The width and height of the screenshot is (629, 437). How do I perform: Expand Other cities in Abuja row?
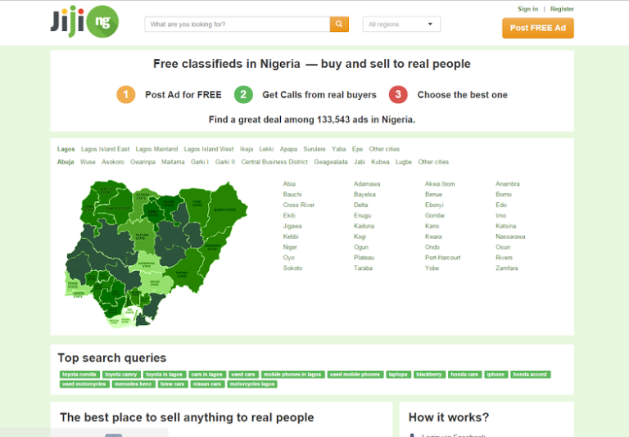pos(433,162)
